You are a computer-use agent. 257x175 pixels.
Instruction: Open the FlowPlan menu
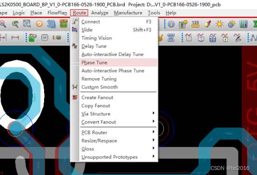click(x=57, y=13)
